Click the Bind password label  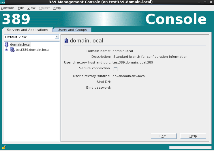click(x=98, y=87)
